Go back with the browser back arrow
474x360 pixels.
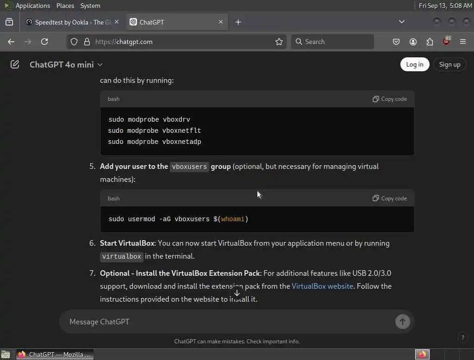tap(11, 42)
